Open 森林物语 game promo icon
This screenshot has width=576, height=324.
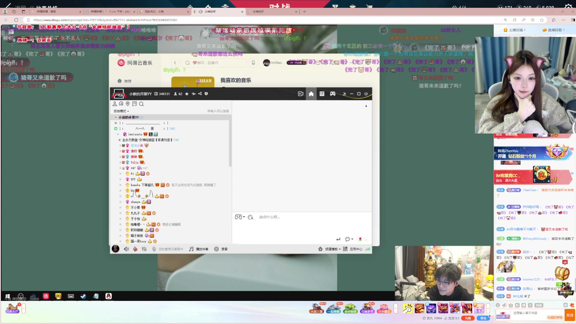click(x=350, y=308)
